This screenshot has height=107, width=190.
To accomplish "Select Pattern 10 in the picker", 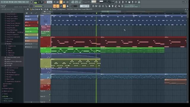I will [x=31, y=44].
